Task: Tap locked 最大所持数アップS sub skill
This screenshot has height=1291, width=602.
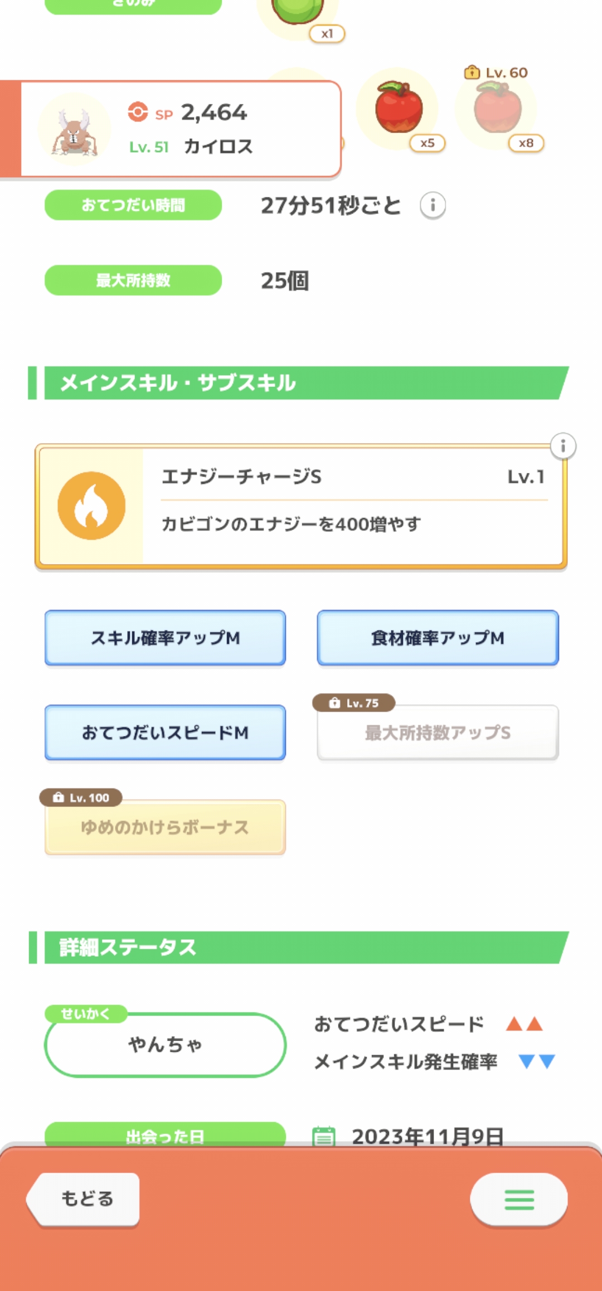Action: coord(438,732)
